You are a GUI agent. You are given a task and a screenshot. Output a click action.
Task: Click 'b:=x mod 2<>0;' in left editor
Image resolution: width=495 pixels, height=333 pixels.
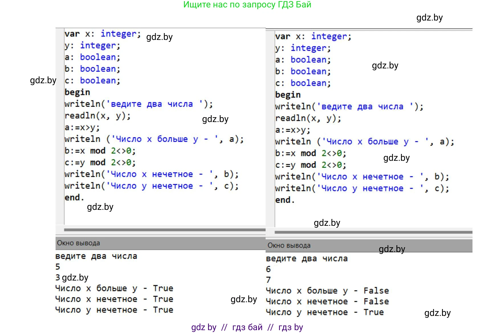[100, 151]
